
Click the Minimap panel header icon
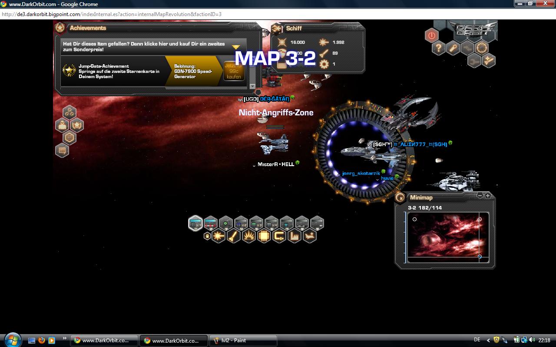click(x=400, y=198)
